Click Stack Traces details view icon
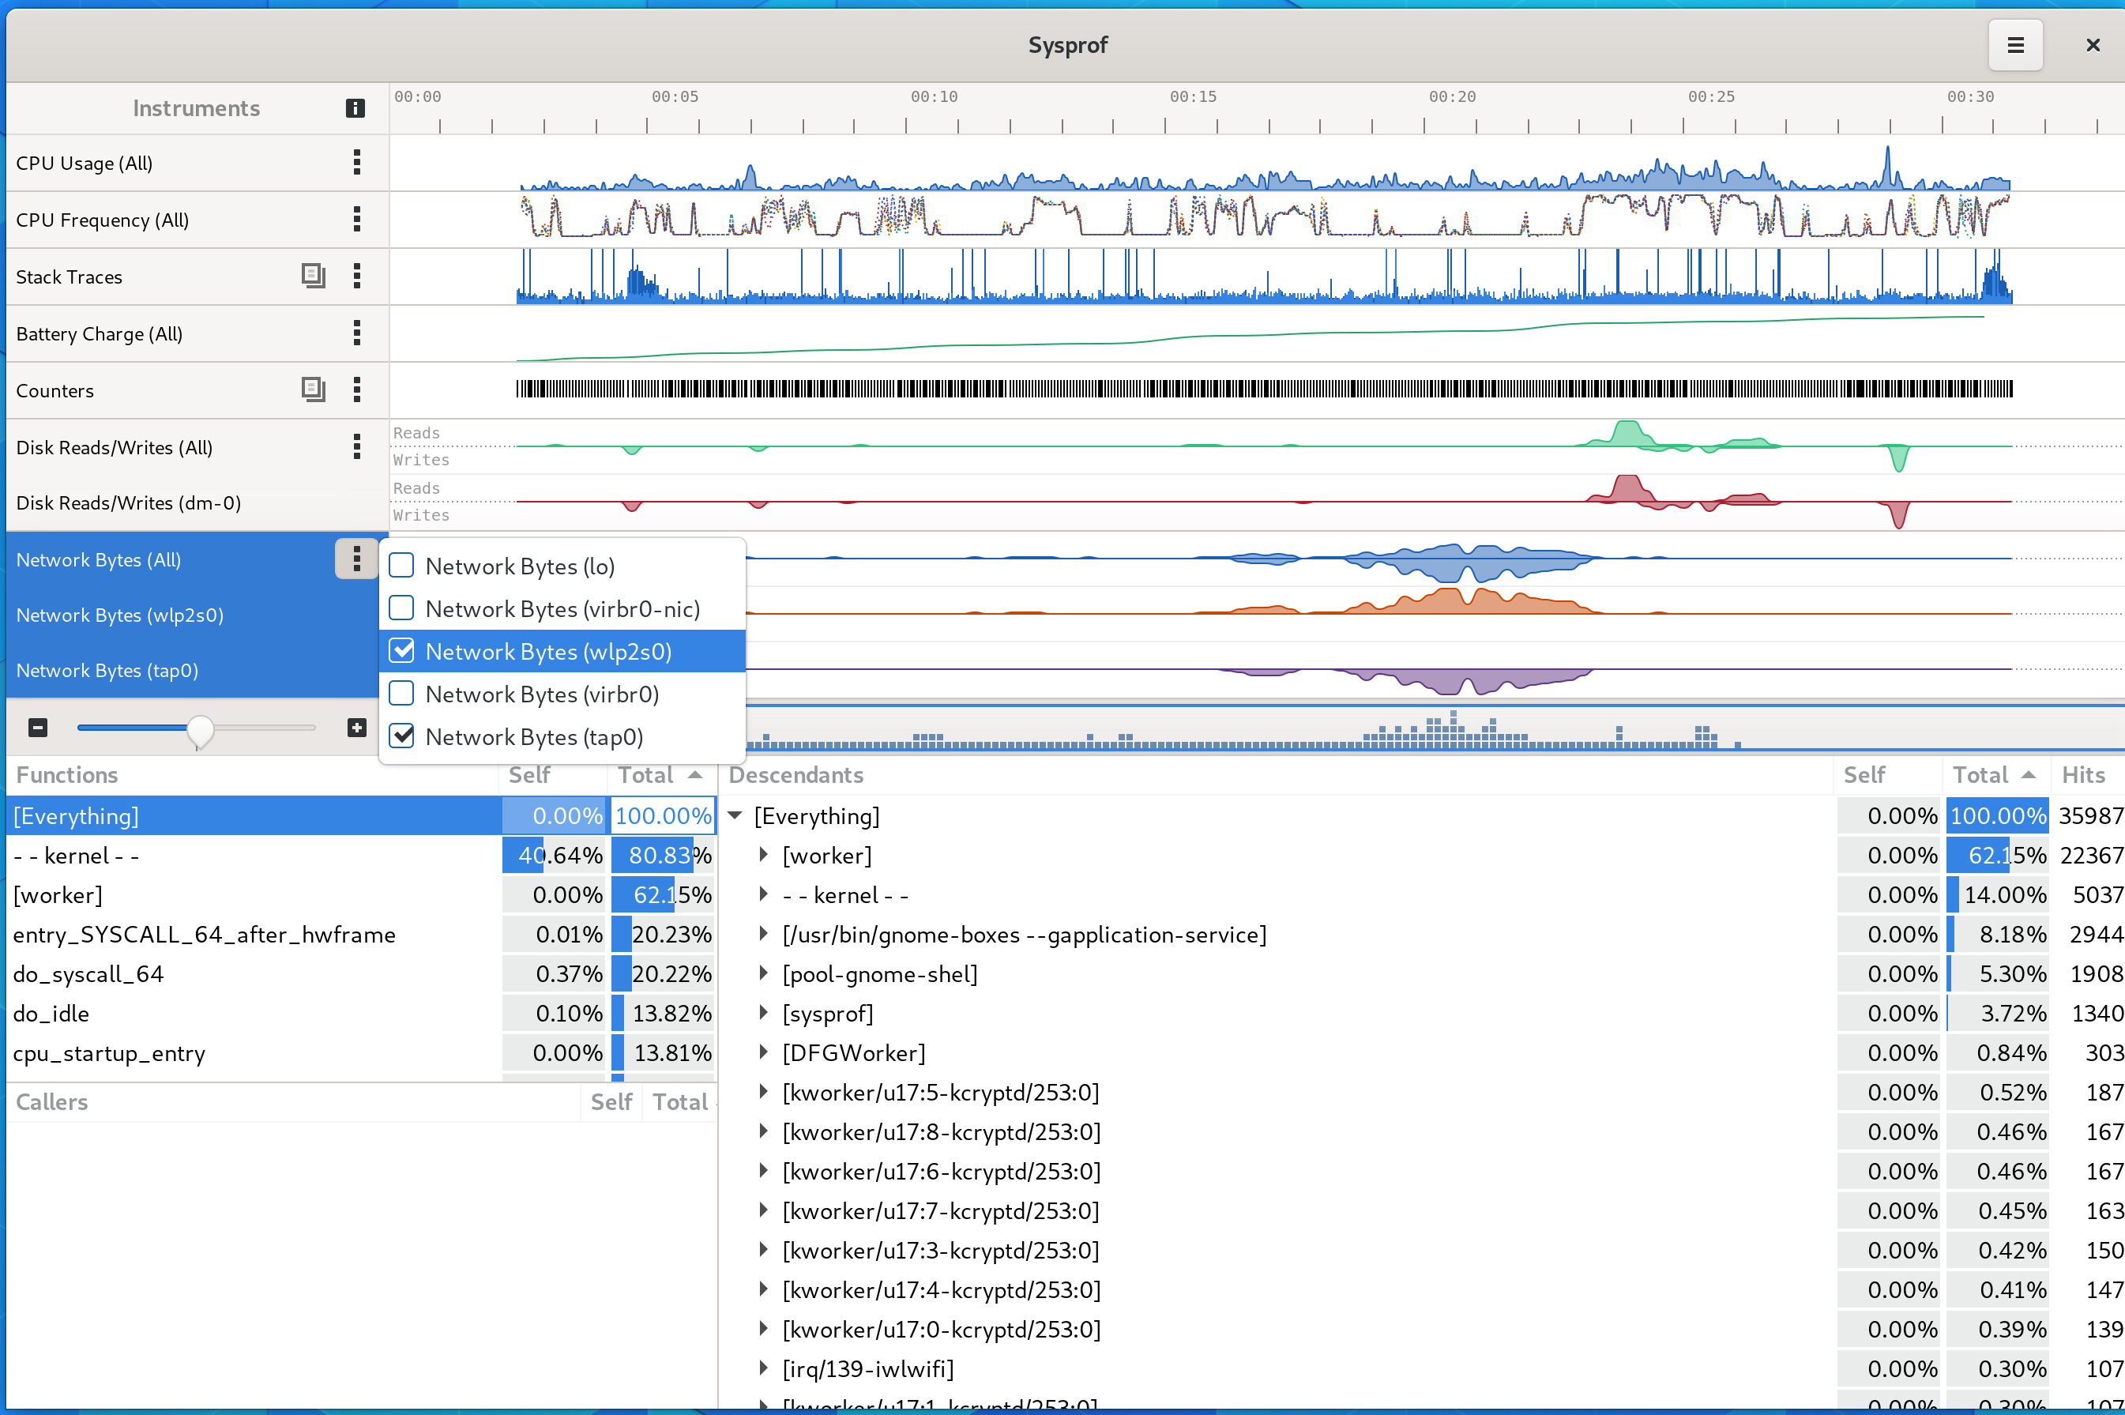This screenshot has width=2125, height=1415. 313,277
